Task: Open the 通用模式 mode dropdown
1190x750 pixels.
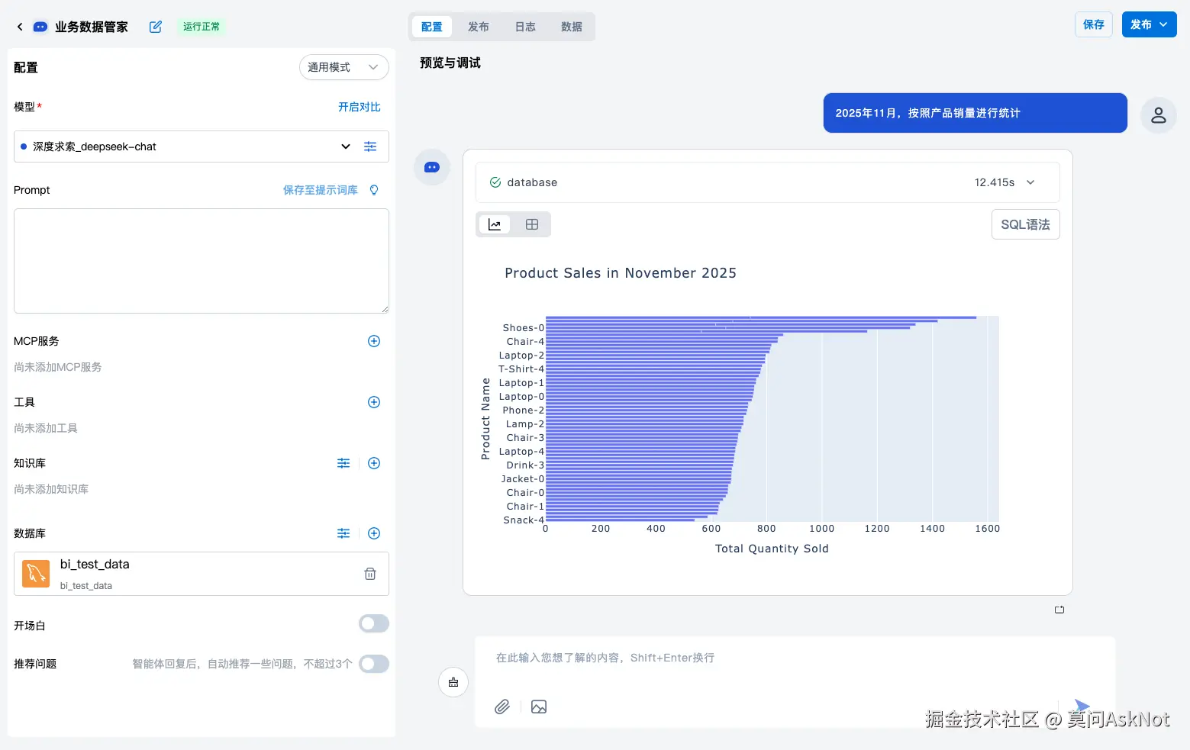Action: pyautogui.click(x=344, y=67)
